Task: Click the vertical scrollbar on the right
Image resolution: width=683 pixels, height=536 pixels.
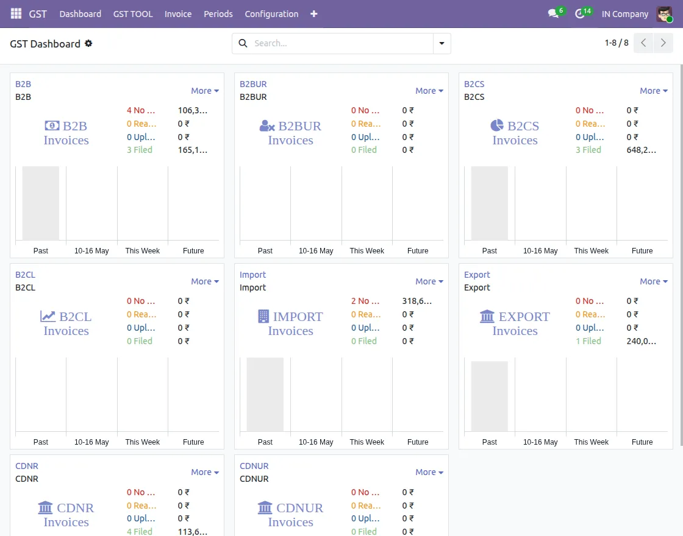Action: click(x=681, y=255)
